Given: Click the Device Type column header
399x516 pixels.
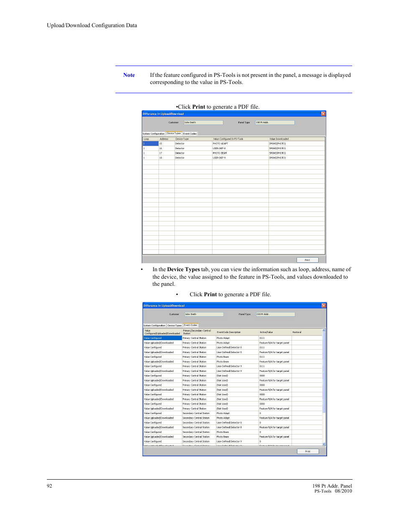Looking at the screenshot, I should tap(193, 139).
